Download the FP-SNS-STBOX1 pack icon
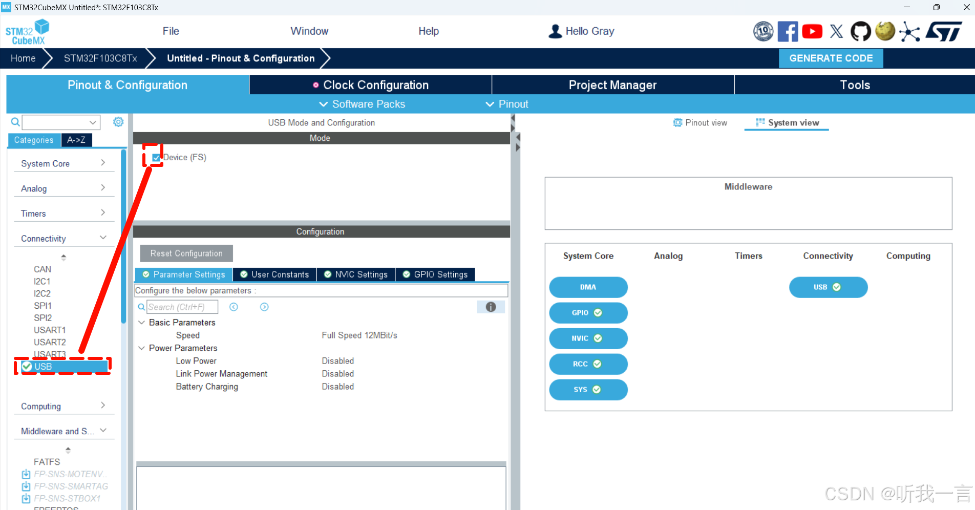Viewport: 975px width, 510px height. pos(26,499)
